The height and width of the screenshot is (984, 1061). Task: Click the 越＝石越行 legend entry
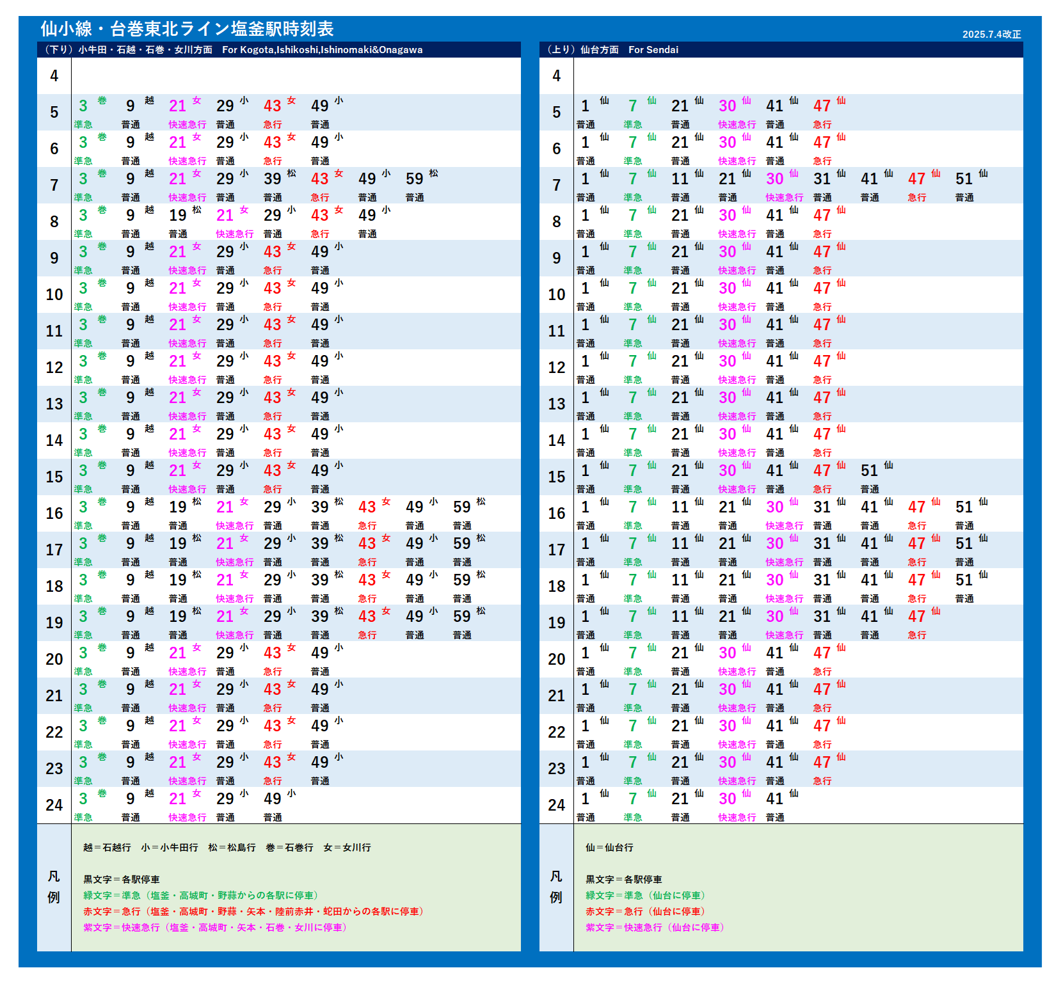107,848
